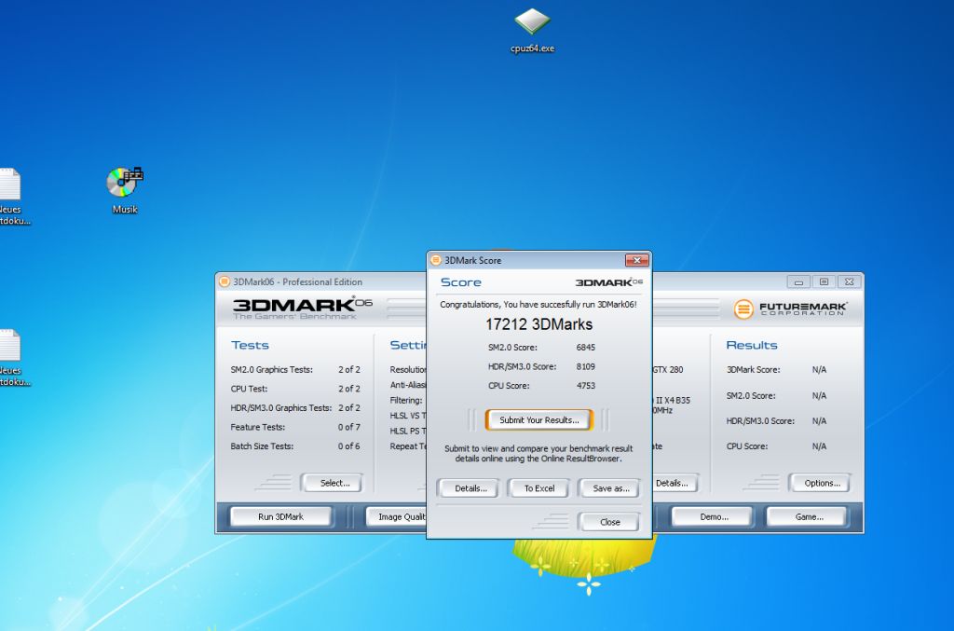Click the "3DMark Score:" label under Results

753,369
